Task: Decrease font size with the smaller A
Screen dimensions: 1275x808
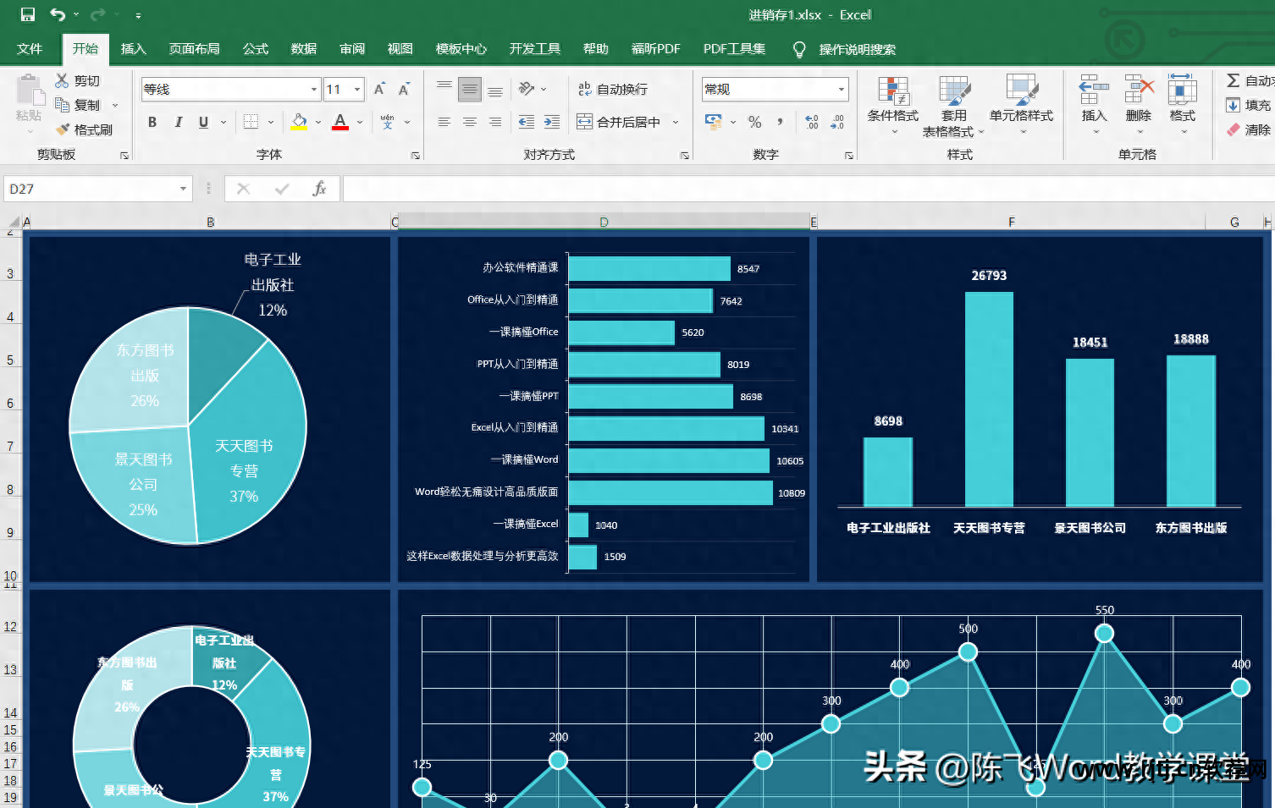Action: [404, 89]
